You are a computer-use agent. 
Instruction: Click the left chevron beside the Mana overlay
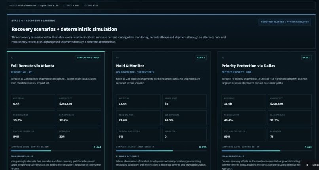(308, 165)
